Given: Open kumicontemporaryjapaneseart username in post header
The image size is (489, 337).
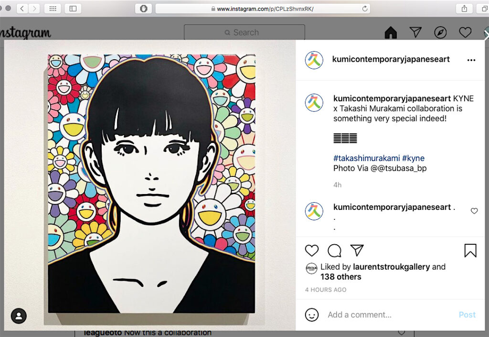Looking at the screenshot, I should tap(391, 59).
